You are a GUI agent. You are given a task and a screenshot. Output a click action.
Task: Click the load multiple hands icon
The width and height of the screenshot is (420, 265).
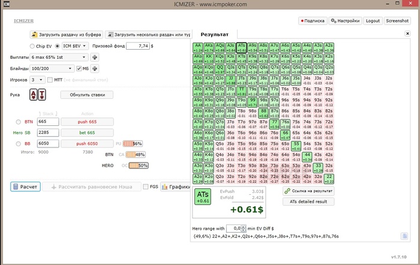(x=110, y=35)
